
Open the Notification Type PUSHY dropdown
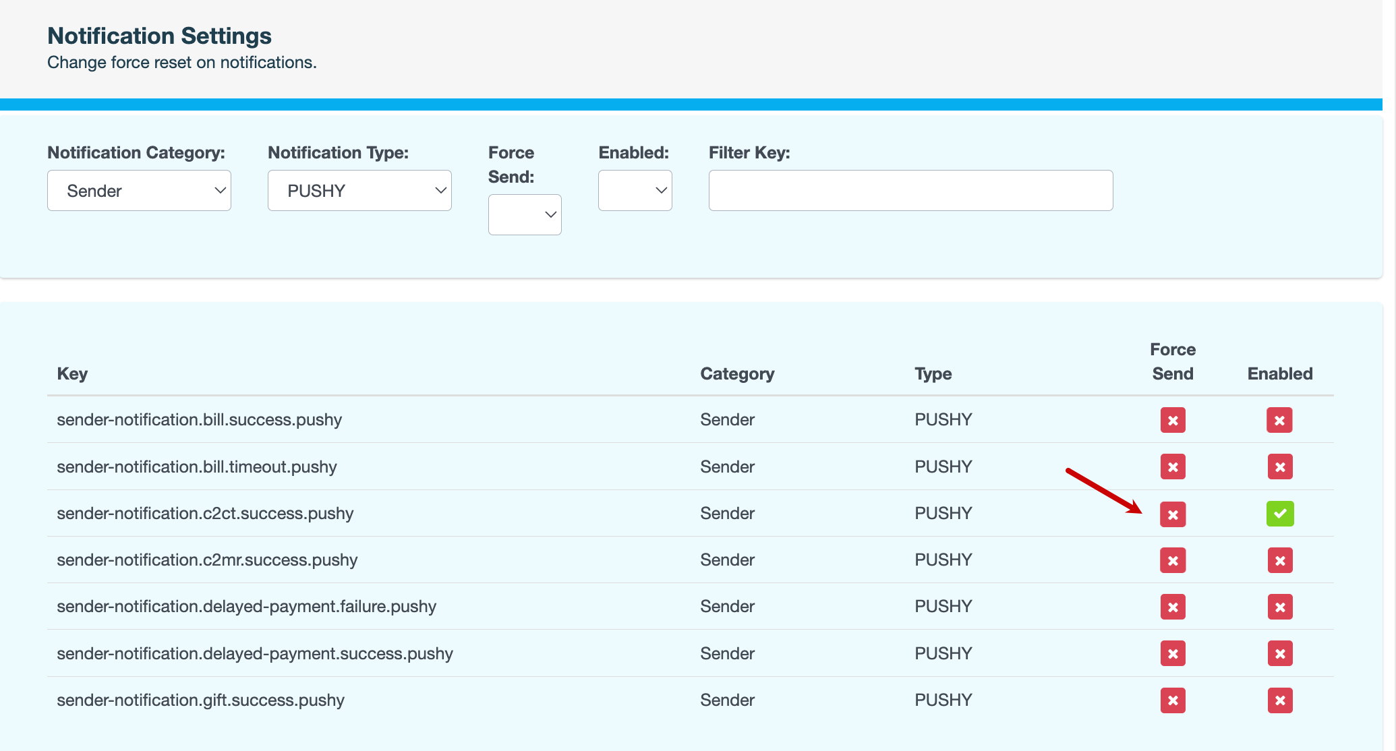click(359, 191)
